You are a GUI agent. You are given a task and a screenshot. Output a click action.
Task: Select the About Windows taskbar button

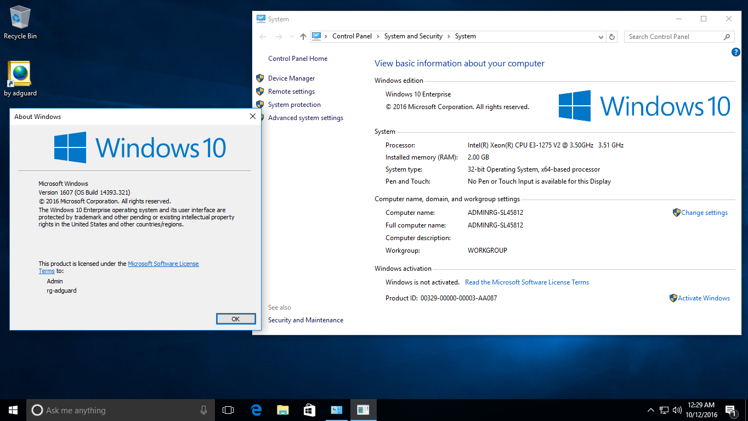pyautogui.click(x=363, y=410)
